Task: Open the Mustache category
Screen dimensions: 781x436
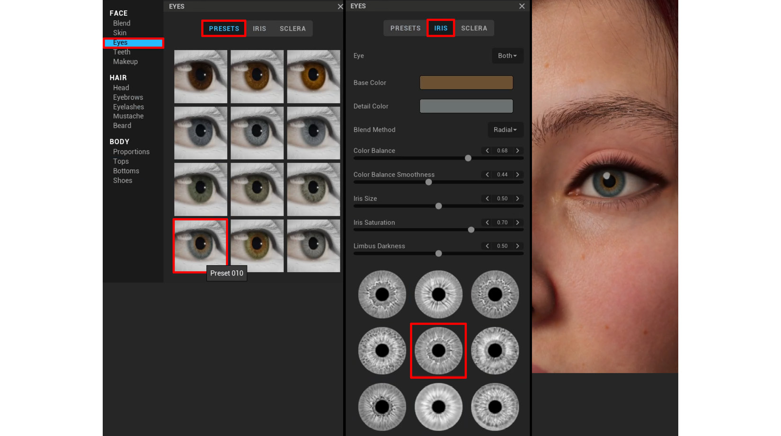Action: [x=128, y=116]
